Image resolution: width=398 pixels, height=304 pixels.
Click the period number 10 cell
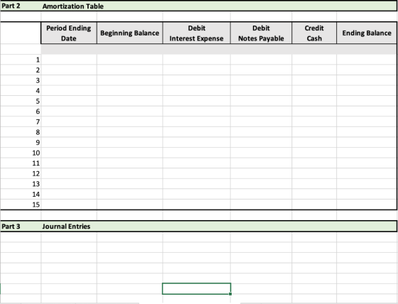pos(21,153)
